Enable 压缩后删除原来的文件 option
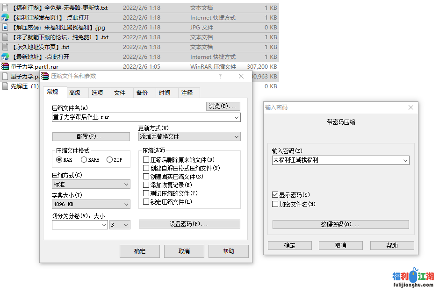The height and width of the screenshot is (292, 439). [146, 160]
